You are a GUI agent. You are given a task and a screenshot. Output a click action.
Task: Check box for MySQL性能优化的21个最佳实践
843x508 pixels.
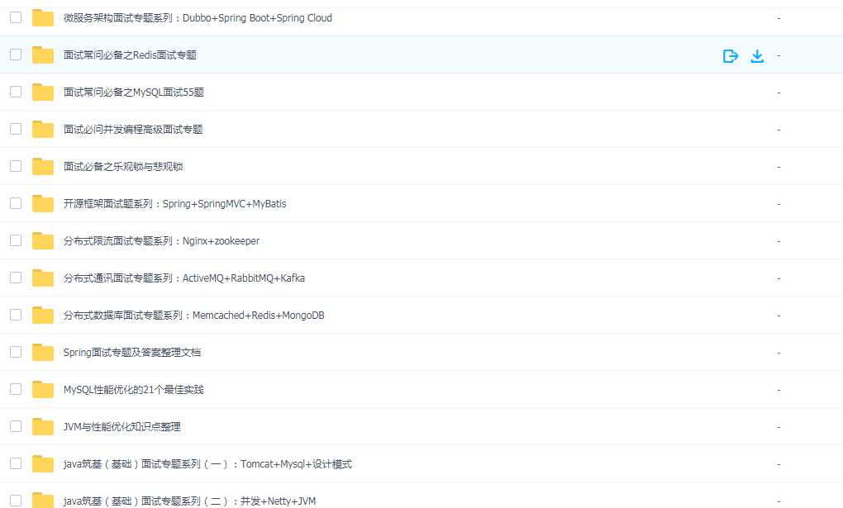point(16,389)
